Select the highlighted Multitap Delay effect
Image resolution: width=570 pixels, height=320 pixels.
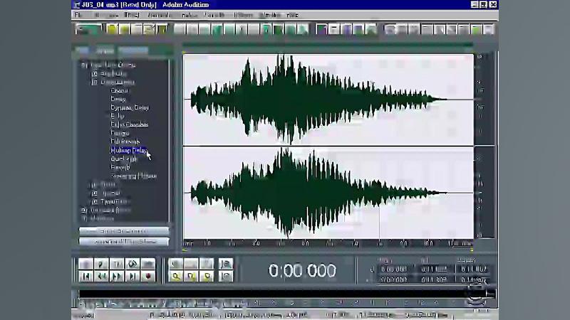[x=129, y=150]
